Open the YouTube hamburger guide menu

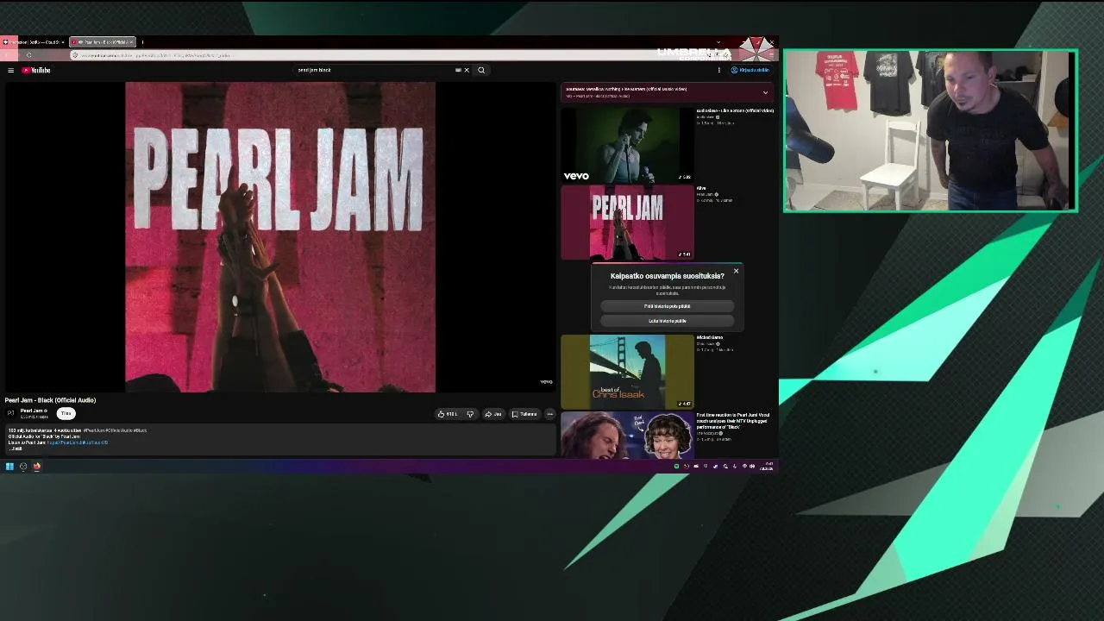click(10, 71)
